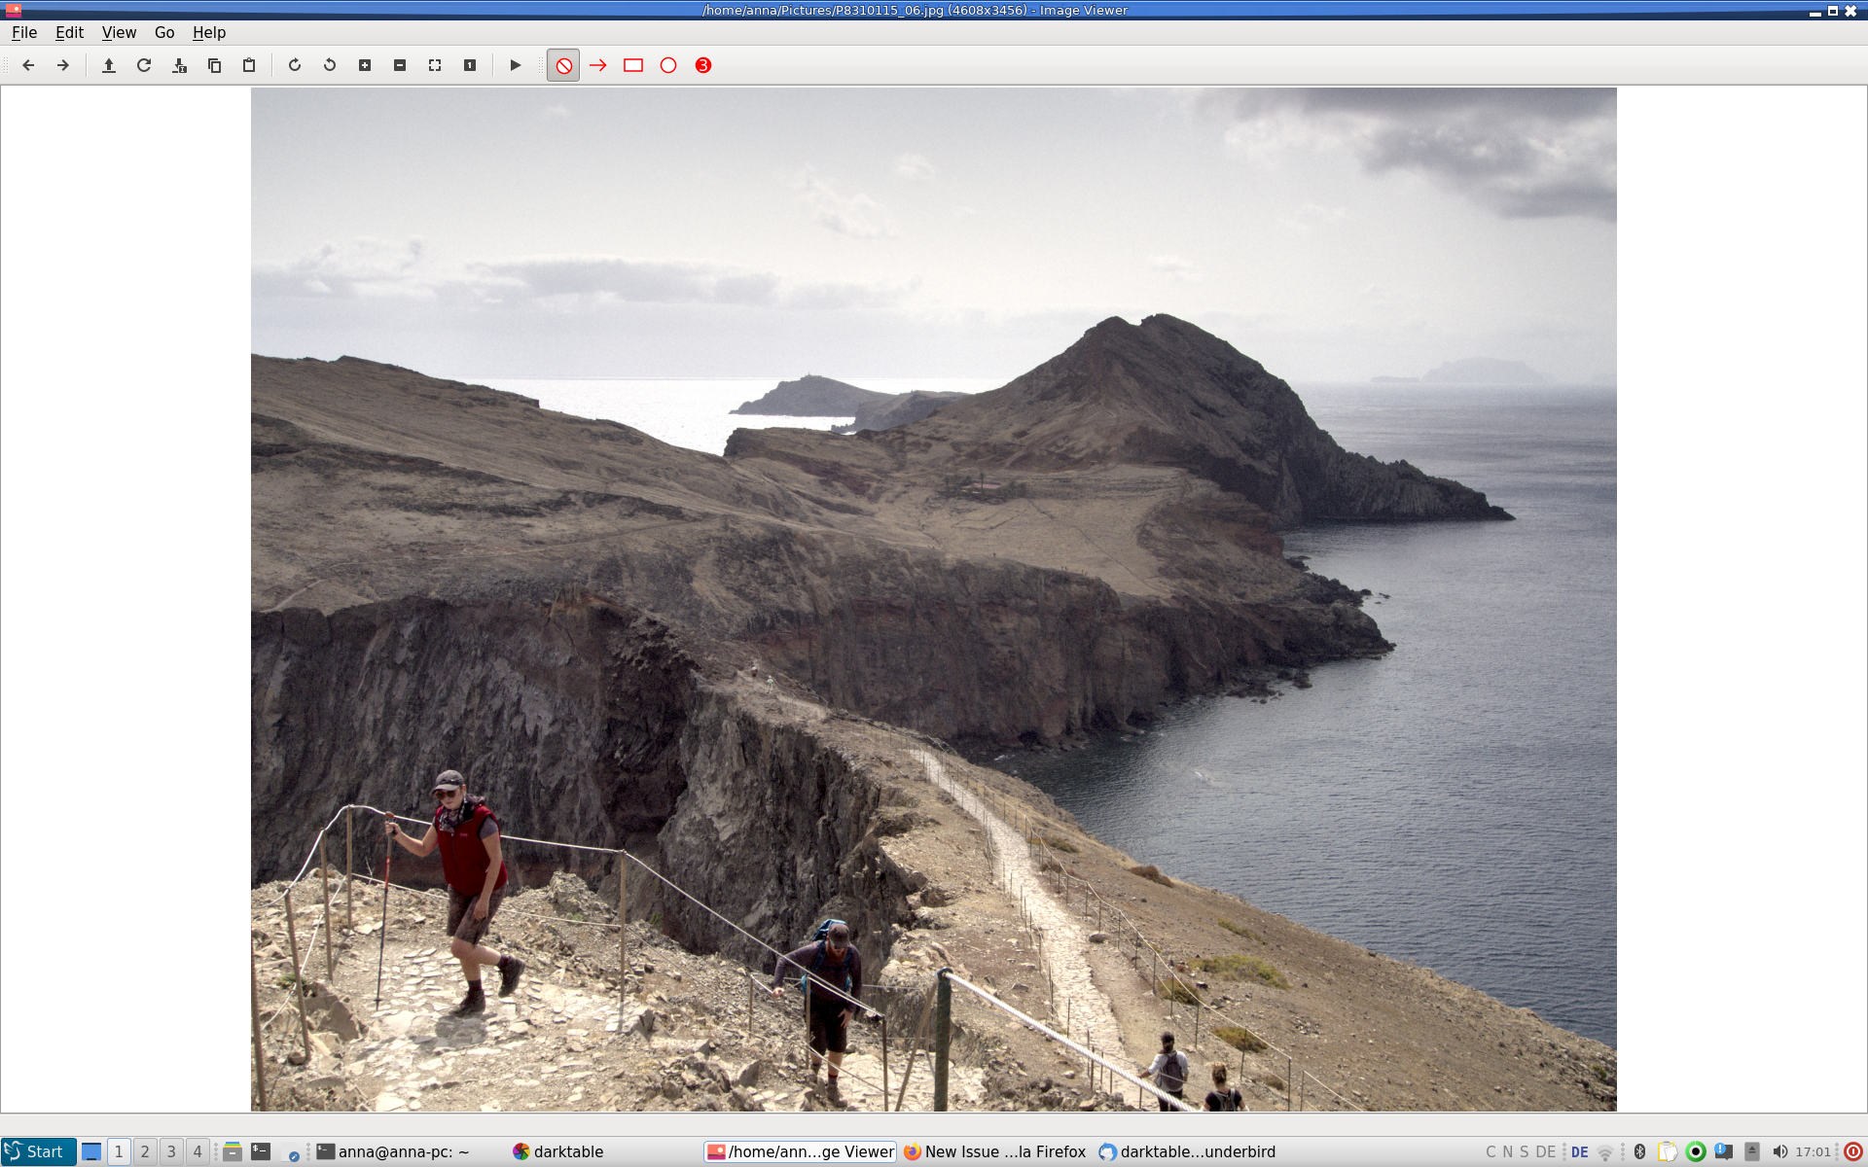Rotate the image clockwise
1868x1167 pixels.
coord(294,65)
